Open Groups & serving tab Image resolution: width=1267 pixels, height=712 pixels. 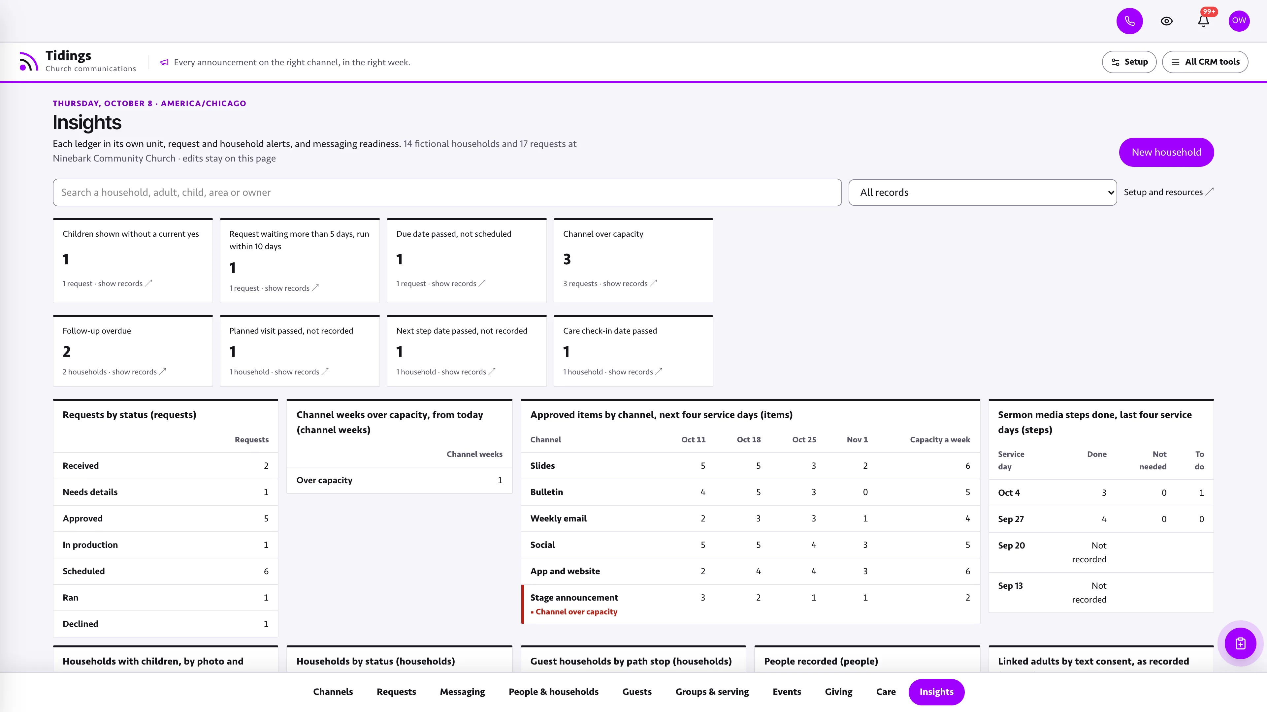click(712, 692)
